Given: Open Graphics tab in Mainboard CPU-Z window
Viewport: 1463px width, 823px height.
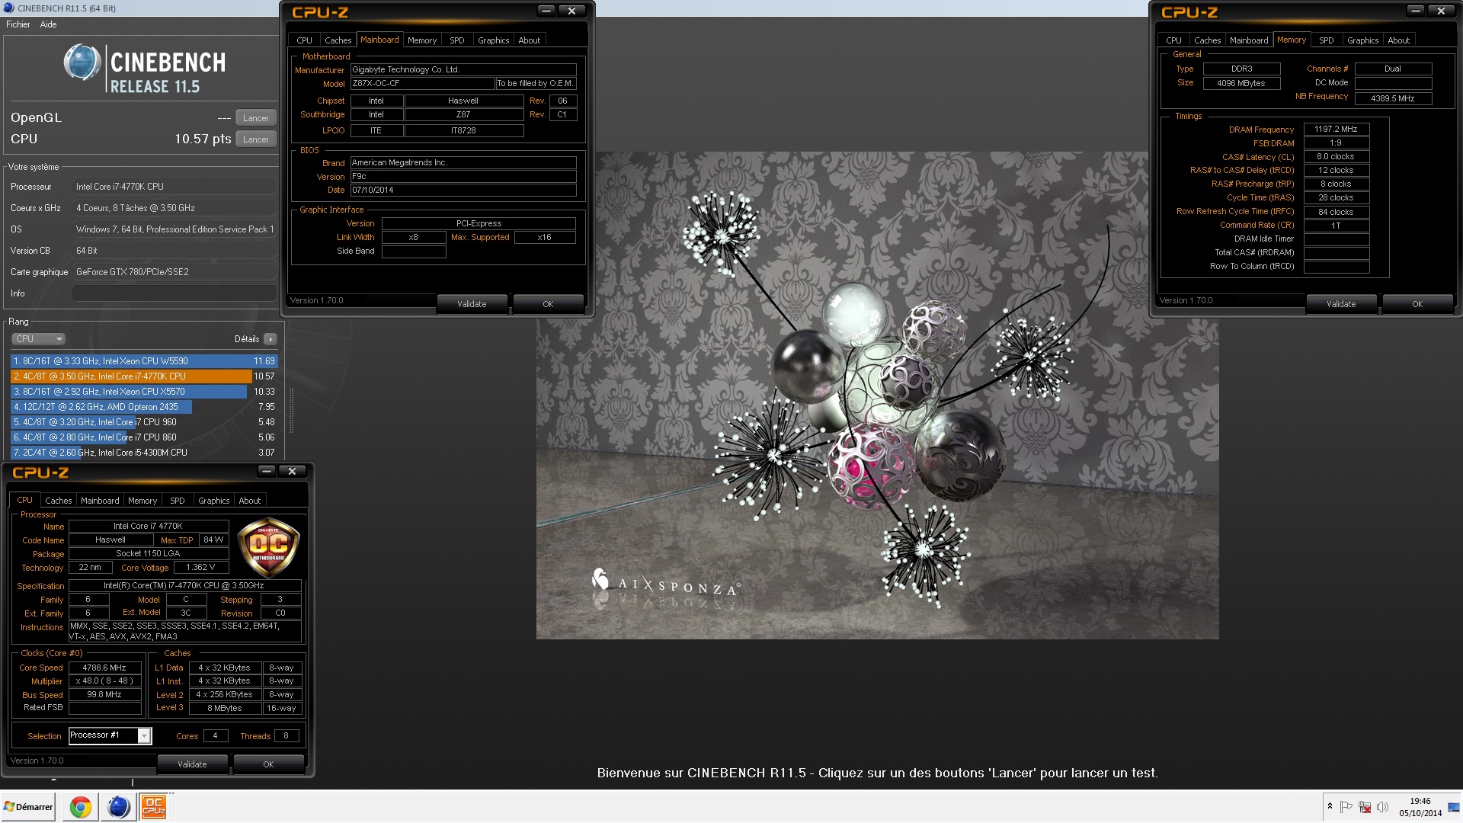Looking at the screenshot, I should 493,40.
